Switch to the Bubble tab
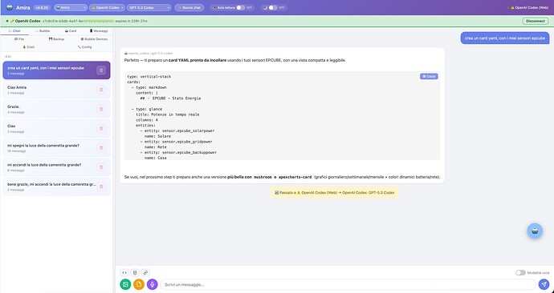This screenshot has width=554, height=293. click(43, 31)
